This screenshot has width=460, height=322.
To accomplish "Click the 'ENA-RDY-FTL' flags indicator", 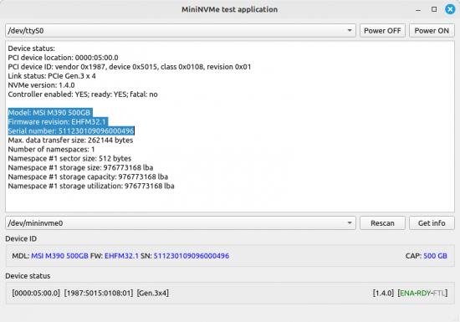I will (422, 293).
